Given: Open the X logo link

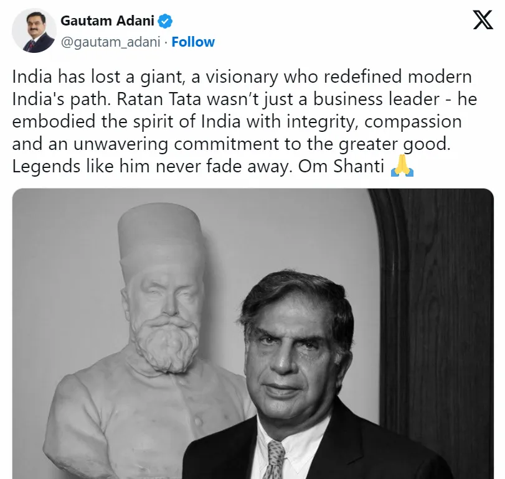Looking at the screenshot, I should (483, 20).
